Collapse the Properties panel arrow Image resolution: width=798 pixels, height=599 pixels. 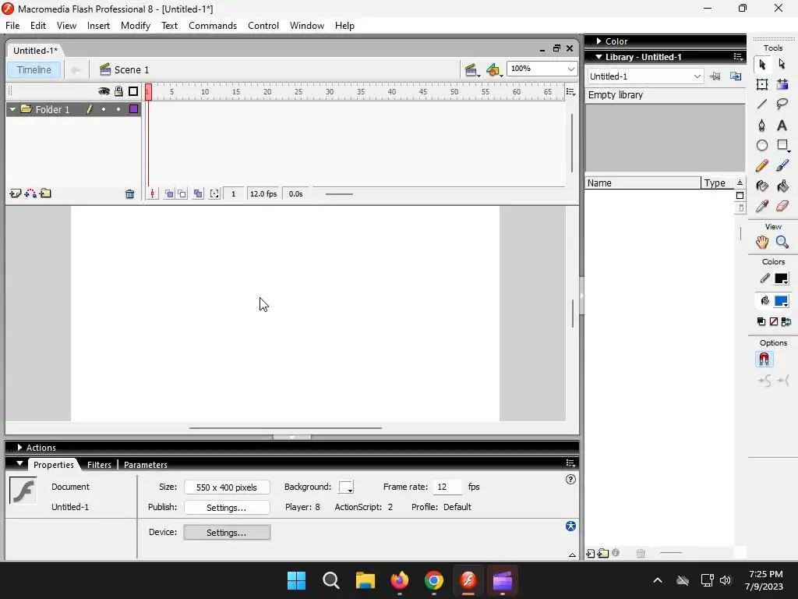pos(19,464)
